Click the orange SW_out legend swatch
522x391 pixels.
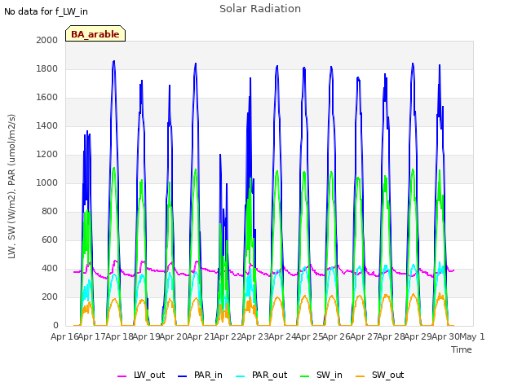point(360,376)
